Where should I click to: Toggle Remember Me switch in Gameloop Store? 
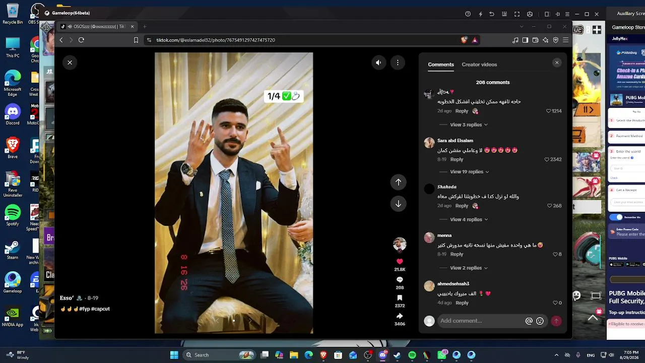pos(616,217)
